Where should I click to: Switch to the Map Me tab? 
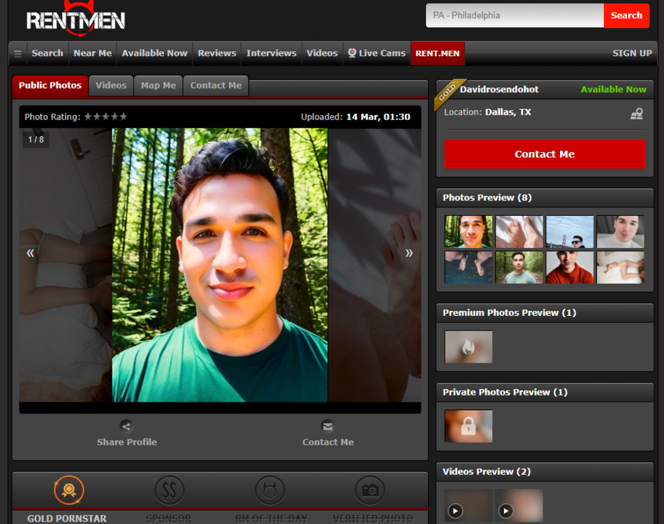pos(158,85)
